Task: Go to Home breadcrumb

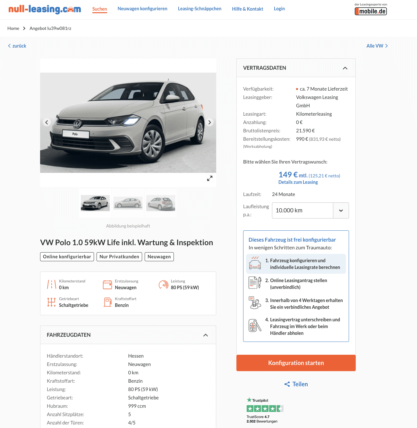Action: coord(13,28)
